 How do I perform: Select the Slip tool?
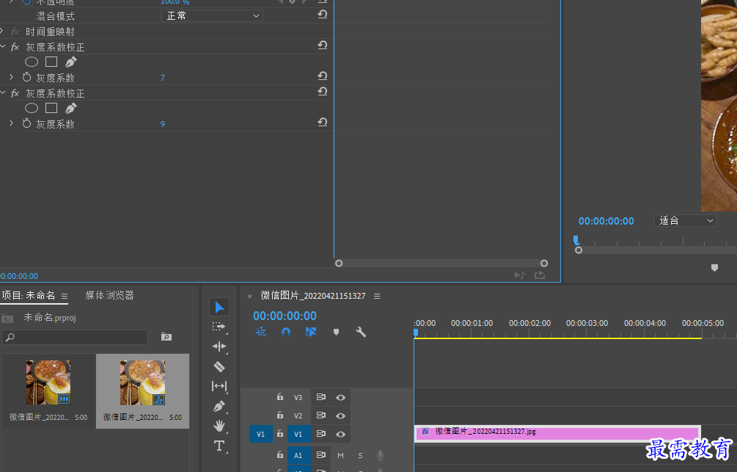coord(219,386)
